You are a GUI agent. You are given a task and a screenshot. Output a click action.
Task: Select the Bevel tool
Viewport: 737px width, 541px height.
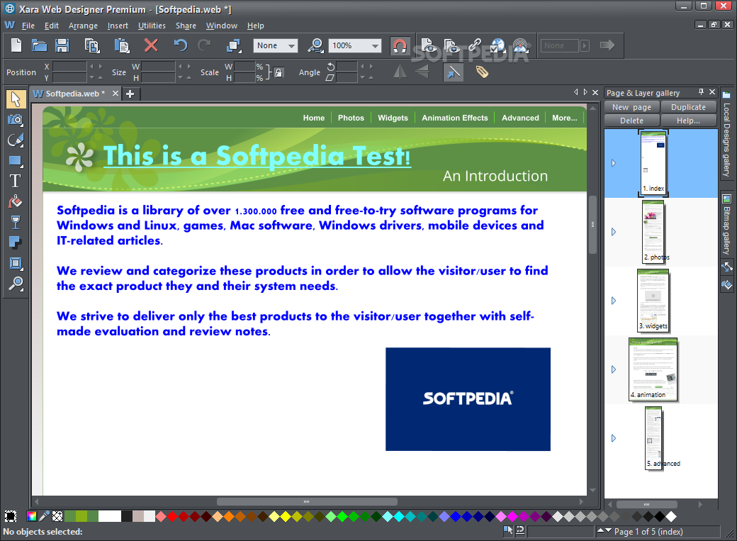tap(16, 264)
